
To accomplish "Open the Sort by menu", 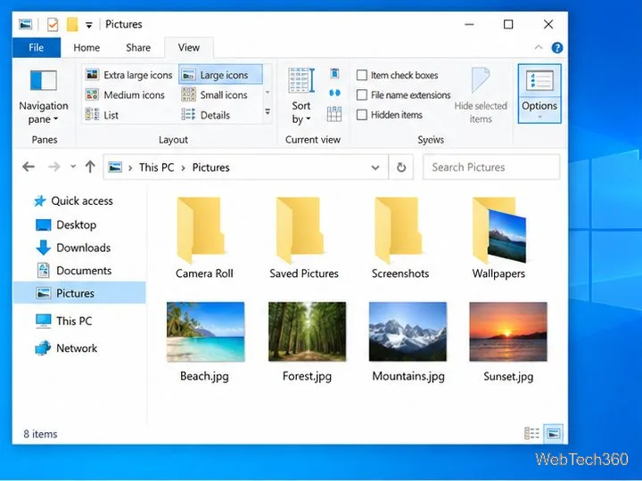I will click(x=301, y=96).
